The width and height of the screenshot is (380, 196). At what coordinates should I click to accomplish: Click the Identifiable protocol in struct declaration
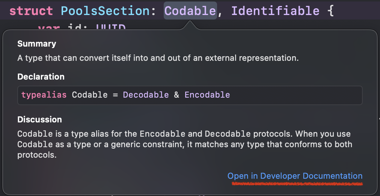(x=274, y=11)
